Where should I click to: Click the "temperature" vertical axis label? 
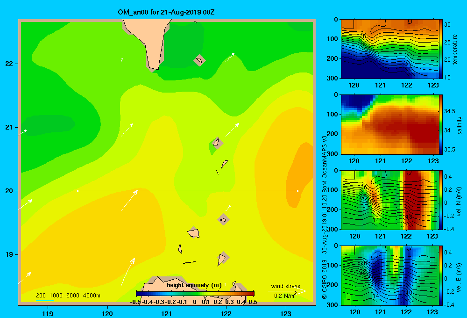(x=455, y=49)
